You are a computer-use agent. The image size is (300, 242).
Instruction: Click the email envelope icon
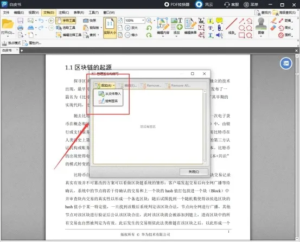[30, 20]
